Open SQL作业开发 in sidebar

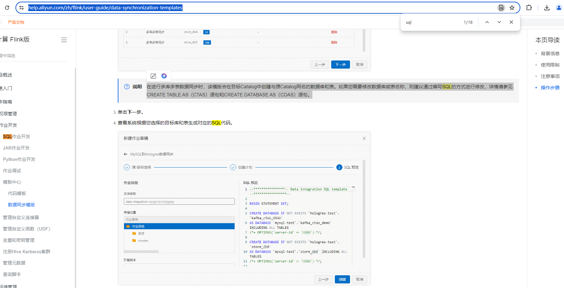[x=16, y=136]
